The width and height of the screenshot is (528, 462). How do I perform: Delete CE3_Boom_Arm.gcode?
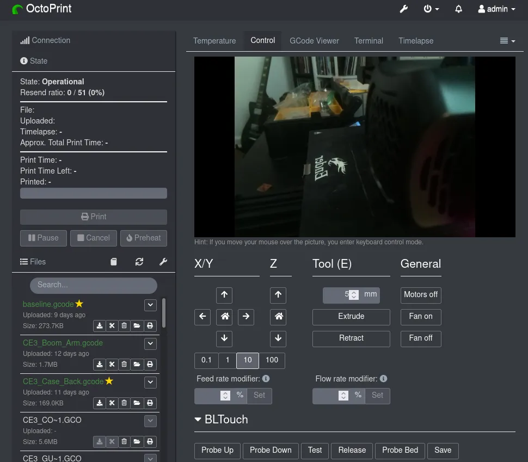tap(124, 365)
